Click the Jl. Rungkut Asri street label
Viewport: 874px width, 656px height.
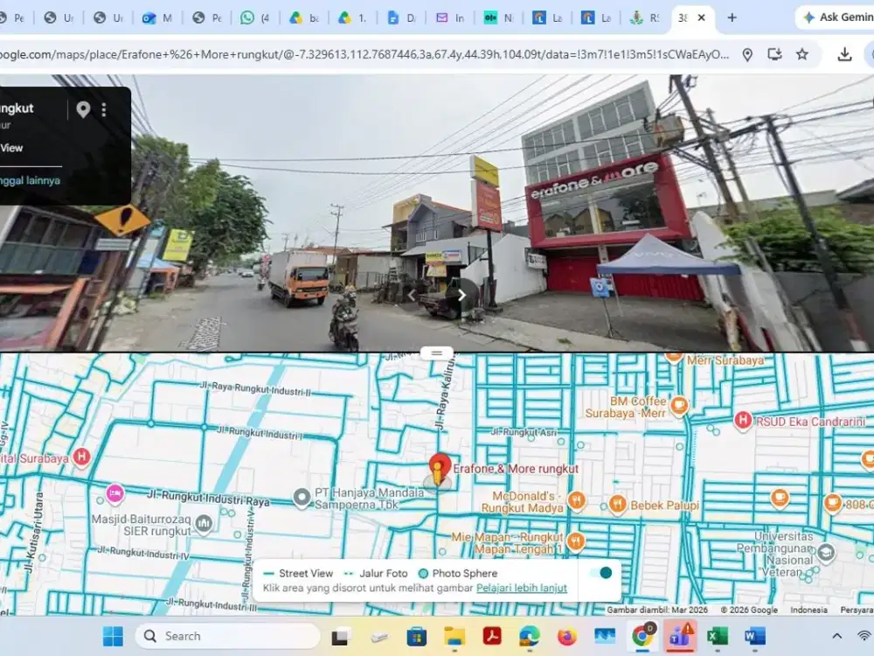[x=524, y=432]
